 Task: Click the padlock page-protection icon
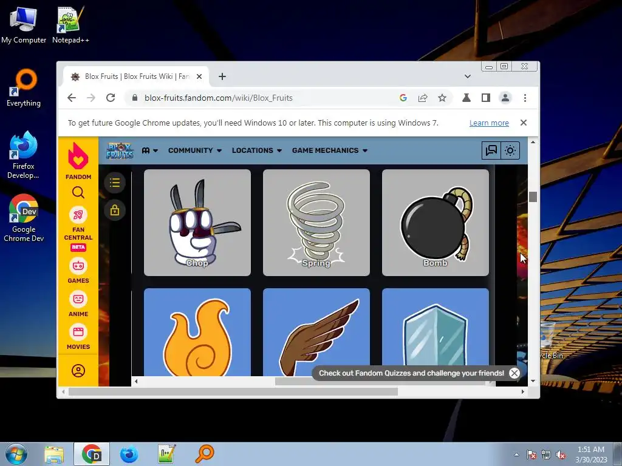tap(115, 210)
